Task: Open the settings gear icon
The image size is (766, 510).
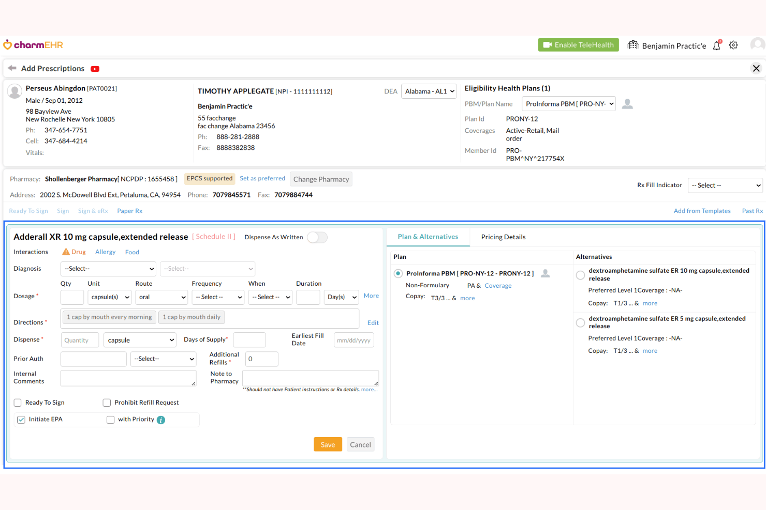Action: click(733, 45)
